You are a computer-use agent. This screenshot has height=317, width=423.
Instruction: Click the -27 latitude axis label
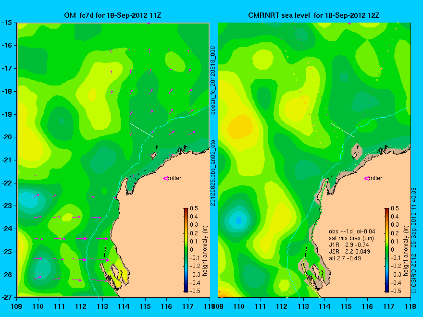[x=6, y=297]
